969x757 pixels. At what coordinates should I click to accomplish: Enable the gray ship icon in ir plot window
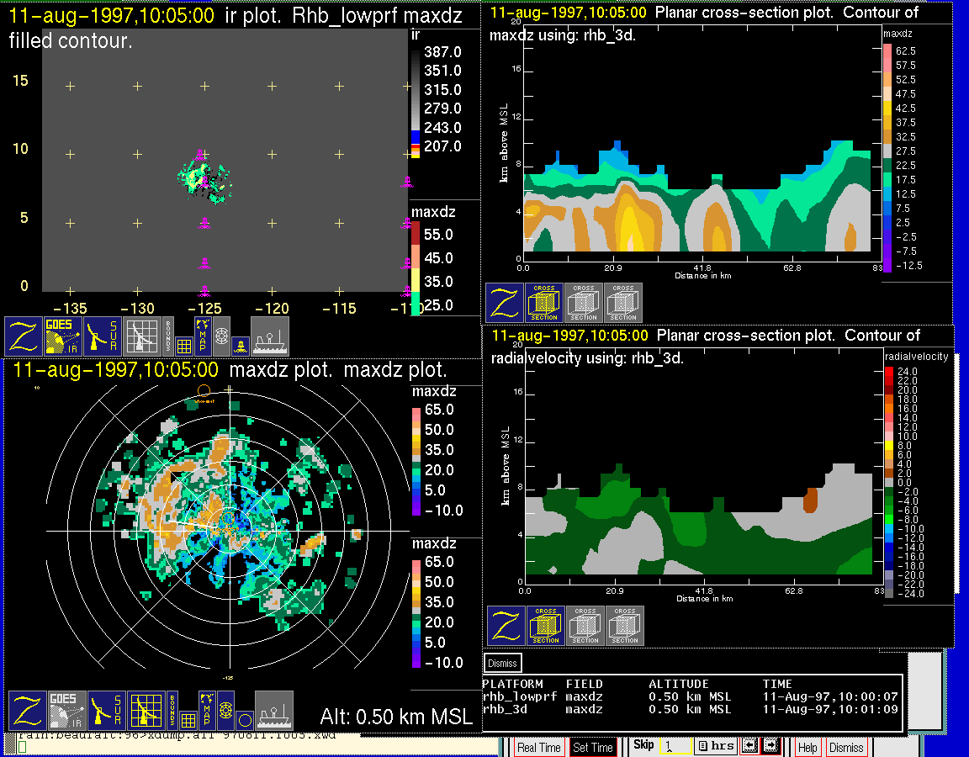click(270, 336)
